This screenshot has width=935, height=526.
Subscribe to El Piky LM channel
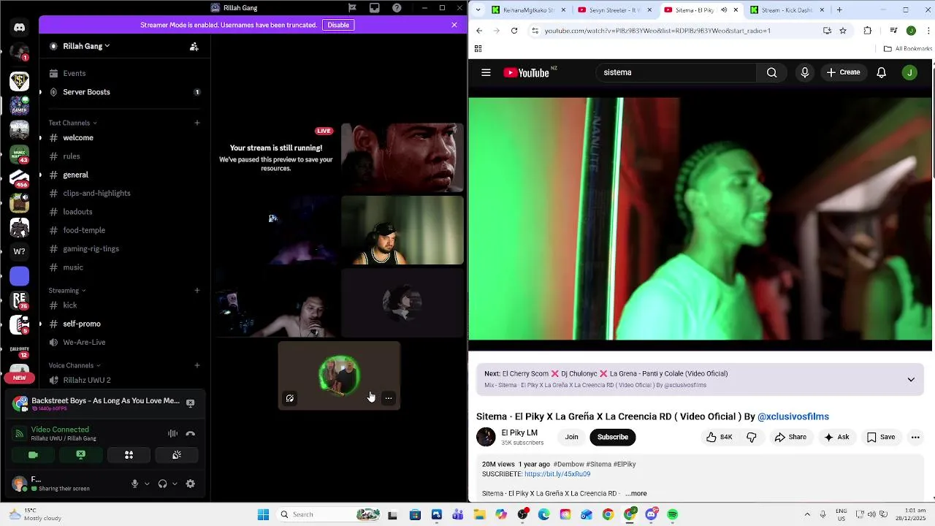pos(613,437)
